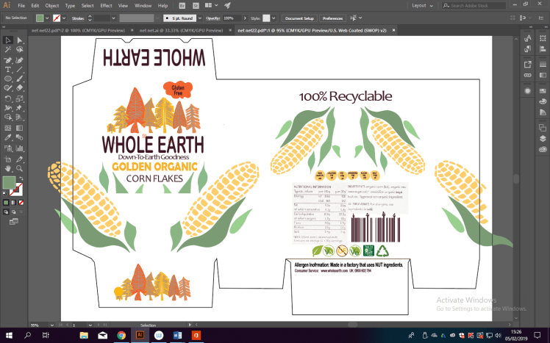The height and width of the screenshot is (343, 550).
Task: Select the Column Graph tool
Action: click(x=20, y=148)
